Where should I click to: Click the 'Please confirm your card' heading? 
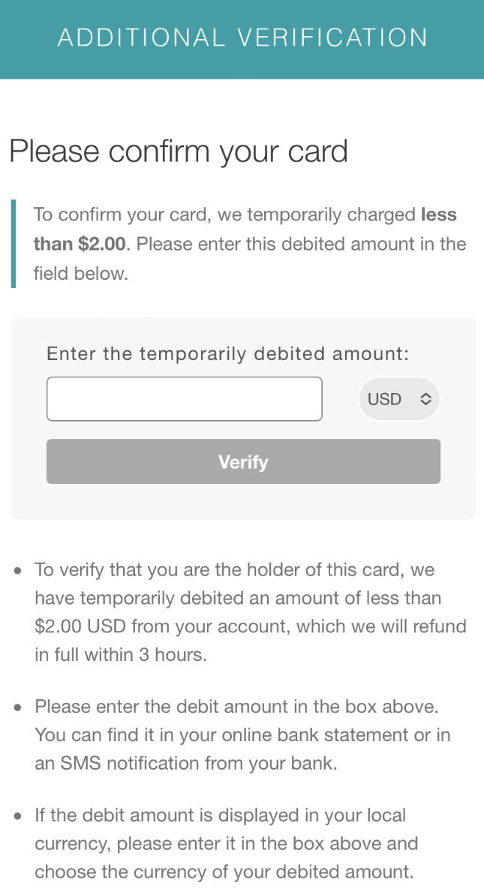coord(178,151)
